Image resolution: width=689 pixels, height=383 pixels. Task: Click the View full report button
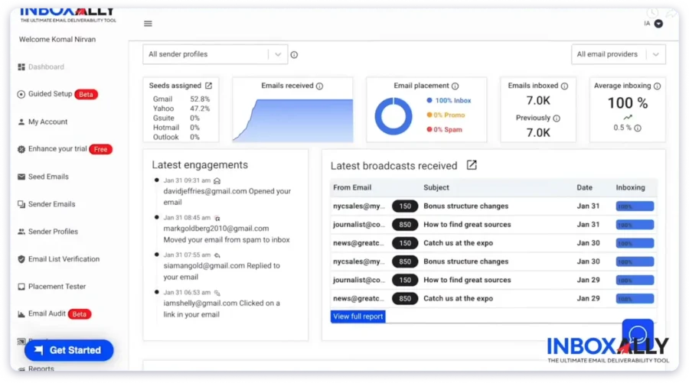click(x=358, y=316)
